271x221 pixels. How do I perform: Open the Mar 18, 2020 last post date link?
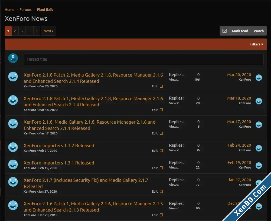pos(239,98)
